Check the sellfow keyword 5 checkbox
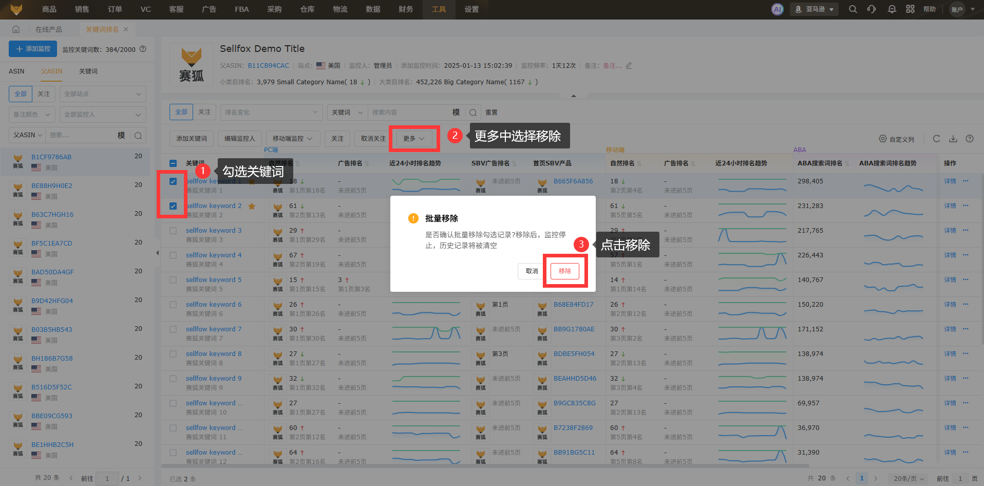The image size is (984, 486). point(173,280)
